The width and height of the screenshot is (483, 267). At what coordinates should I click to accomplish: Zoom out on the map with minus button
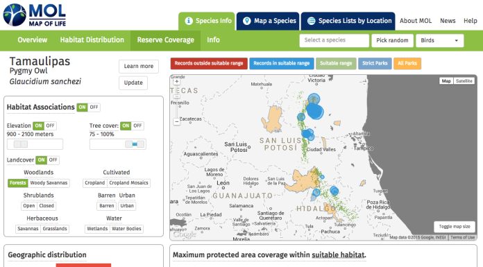(176, 121)
